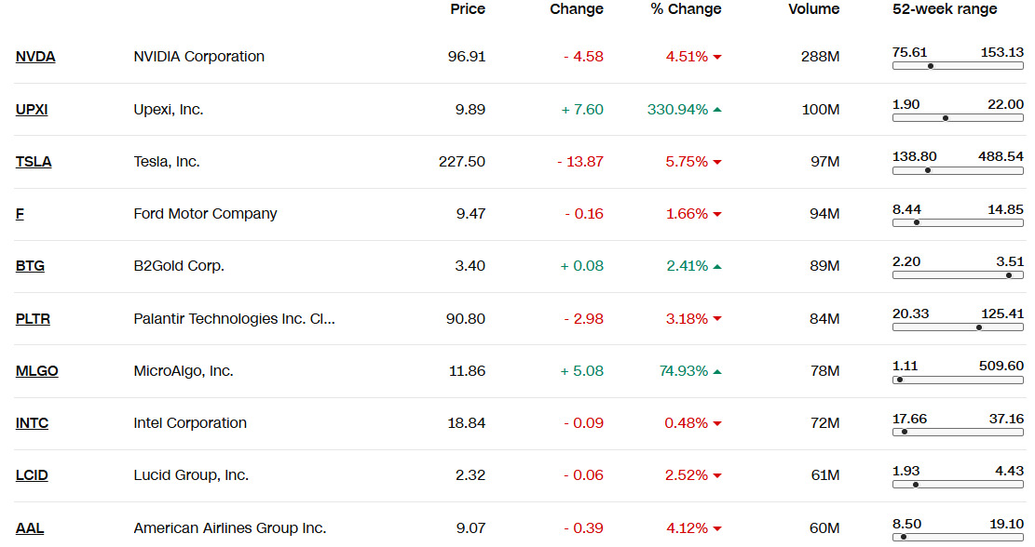1035x547 pixels.
Task: Go to the TSLA ticker page
Action: [x=34, y=162]
